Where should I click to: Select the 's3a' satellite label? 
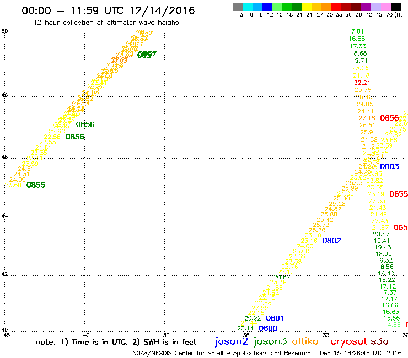[x=379, y=341]
